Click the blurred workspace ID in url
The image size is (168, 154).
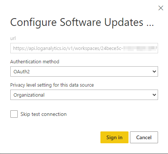point(139,48)
